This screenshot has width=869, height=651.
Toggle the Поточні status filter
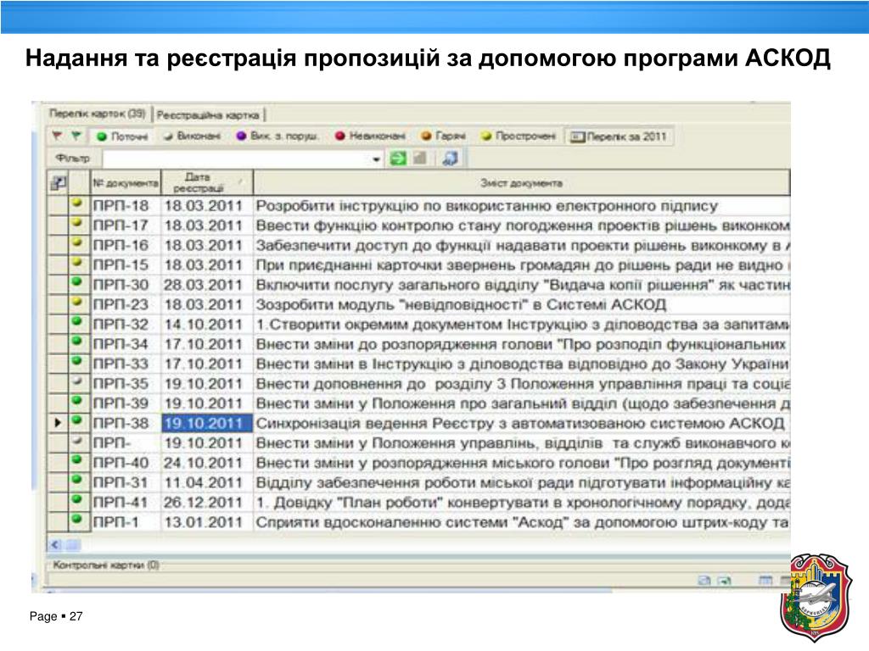[x=122, y=136]
